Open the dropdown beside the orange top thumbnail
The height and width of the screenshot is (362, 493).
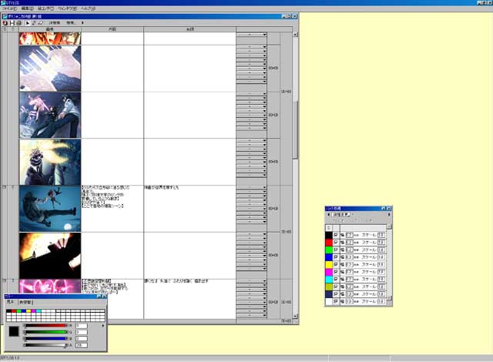(252, 35)
